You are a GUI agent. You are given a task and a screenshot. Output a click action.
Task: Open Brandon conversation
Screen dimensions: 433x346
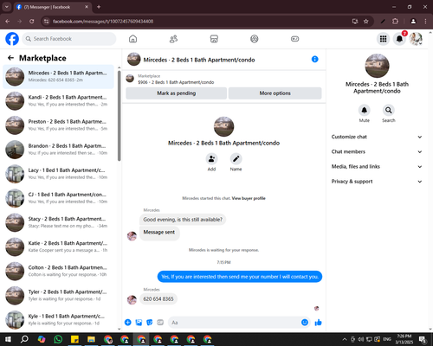point(58,150)
